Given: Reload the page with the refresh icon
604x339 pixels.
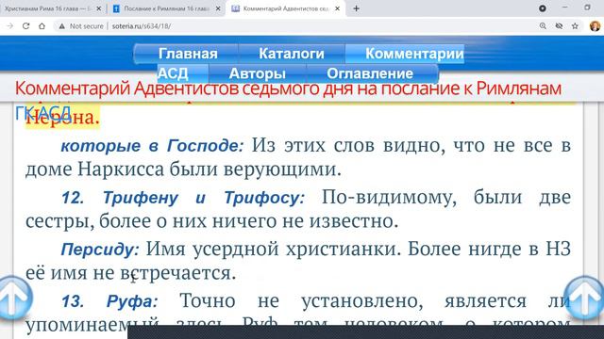Looking at the screenshot, I should tap(25, 26).
